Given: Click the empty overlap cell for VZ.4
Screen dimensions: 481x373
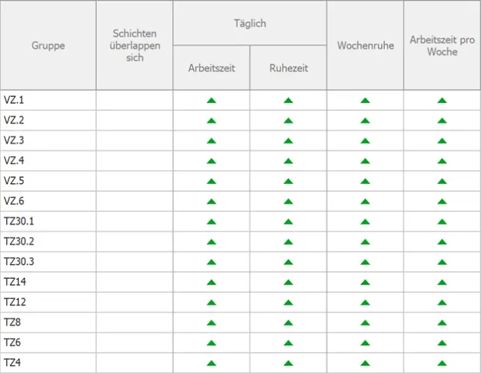Looking at the screenshot, I should (x=135, y=161).
